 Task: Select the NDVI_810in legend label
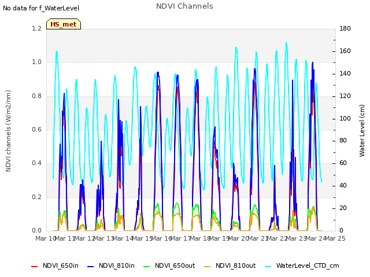[117, 265]
